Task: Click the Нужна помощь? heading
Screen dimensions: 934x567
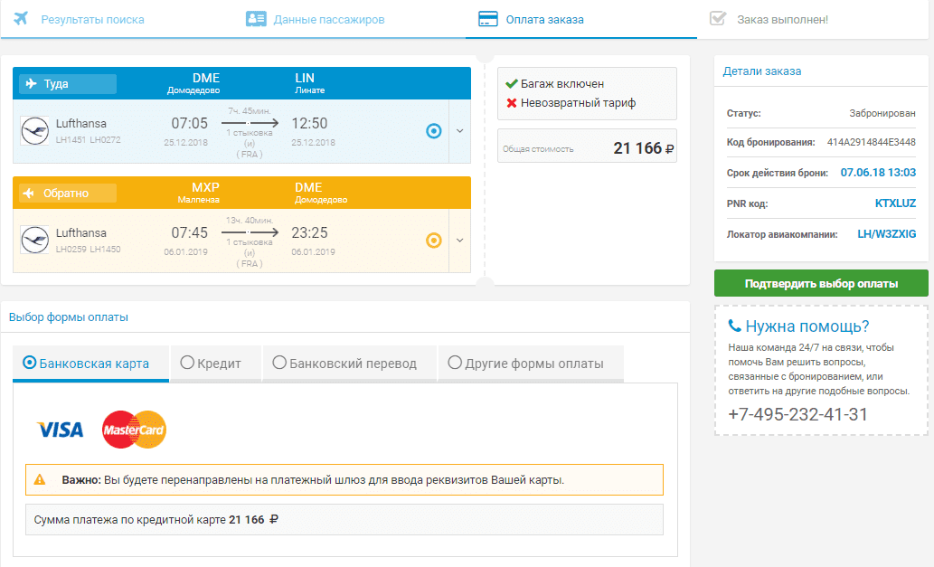Action: click(807, 326)
